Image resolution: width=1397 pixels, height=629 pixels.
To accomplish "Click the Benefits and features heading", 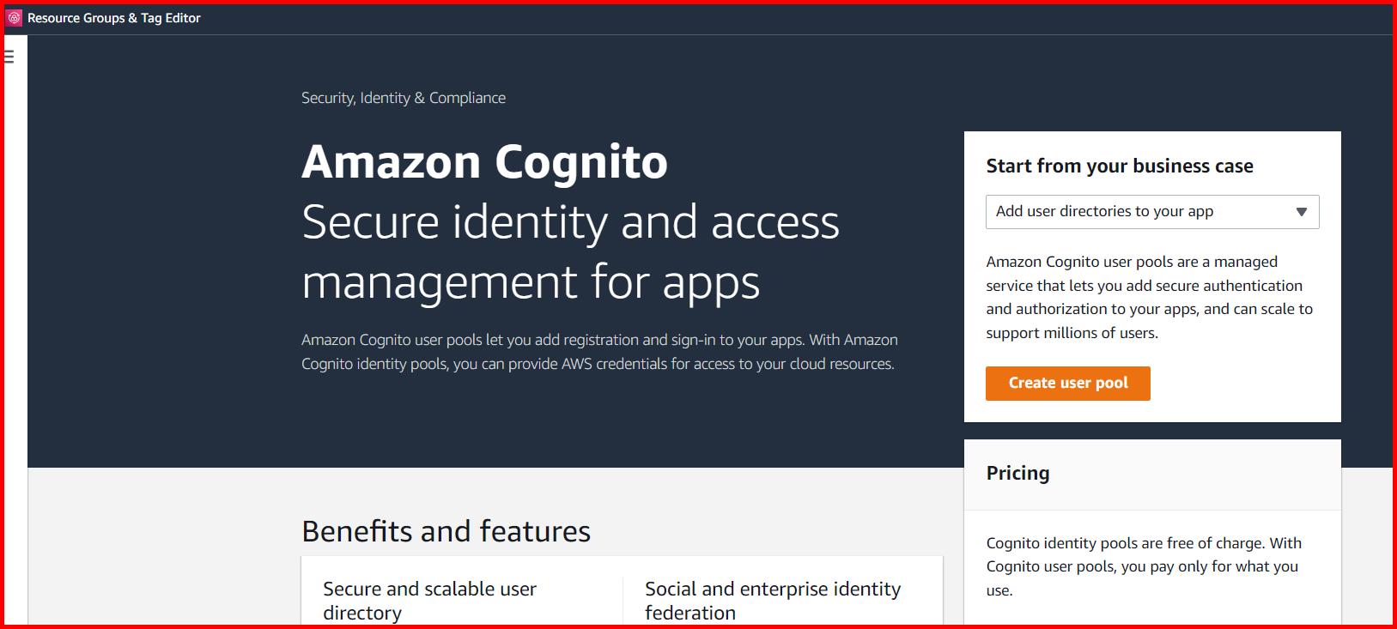I will (x=445, y=531).
